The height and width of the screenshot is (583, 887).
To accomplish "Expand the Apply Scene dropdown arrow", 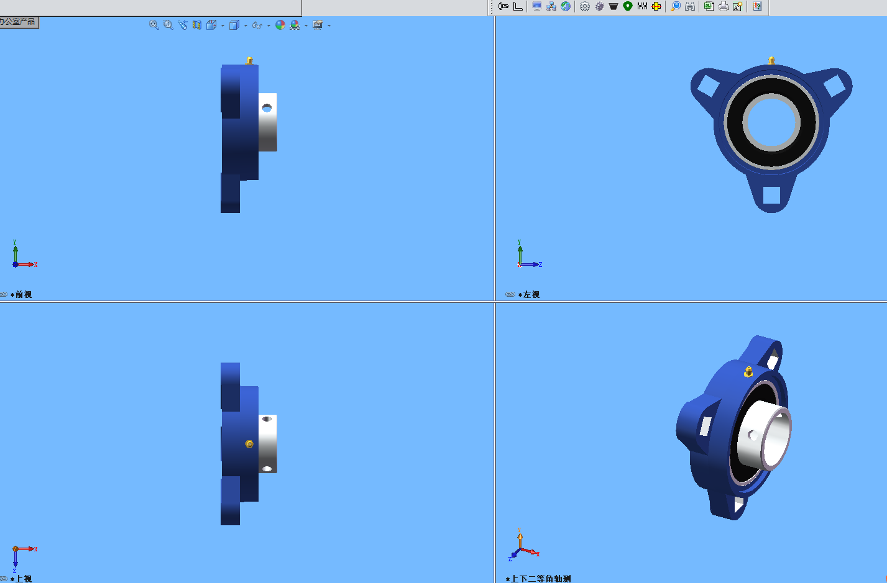I will 306,25.
